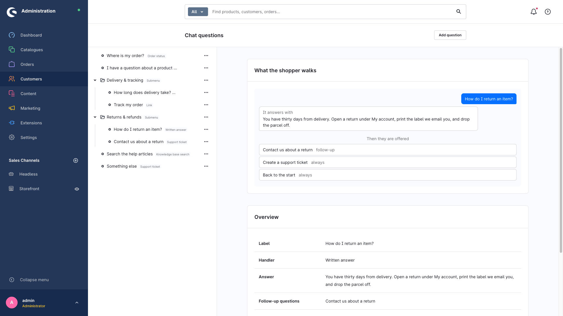
Task: Click the Orders bag icon
Action: 12,64
